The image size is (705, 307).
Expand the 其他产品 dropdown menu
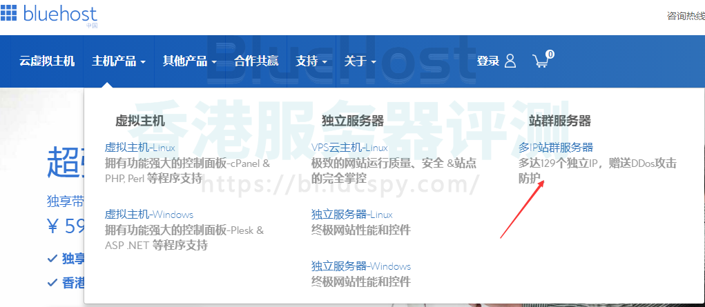(x=190, y=61)
